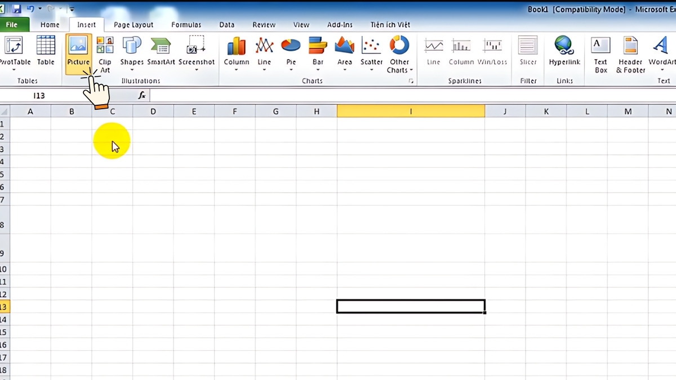Switch to the Page Layout tab
The width and height of the screenshot is (676, 380).
[x=134, y=25]
